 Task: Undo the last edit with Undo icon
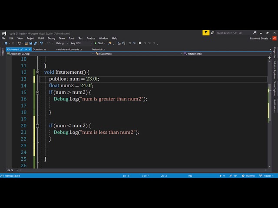click(x=41, y=43)
